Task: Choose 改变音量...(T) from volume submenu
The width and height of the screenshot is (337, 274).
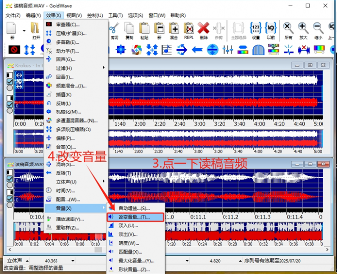Action: click(x=135, y=217)
